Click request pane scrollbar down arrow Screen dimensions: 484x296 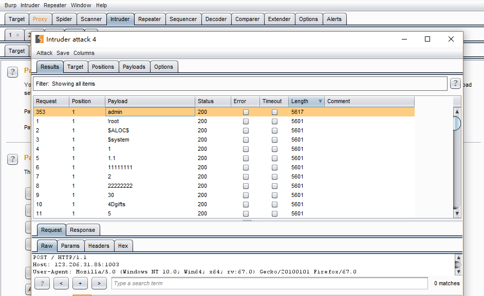click(458, 272)
